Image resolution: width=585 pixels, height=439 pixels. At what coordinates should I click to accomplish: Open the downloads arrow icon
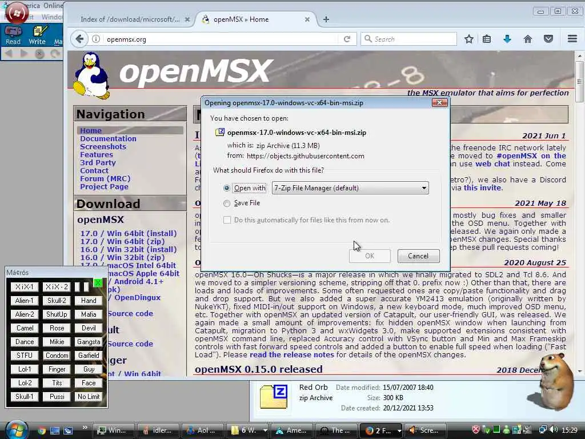point(507,39)
